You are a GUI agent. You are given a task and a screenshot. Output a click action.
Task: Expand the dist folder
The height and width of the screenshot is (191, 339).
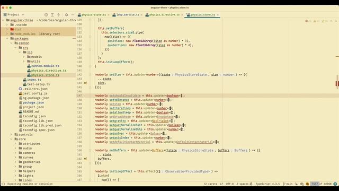(7, 29)
